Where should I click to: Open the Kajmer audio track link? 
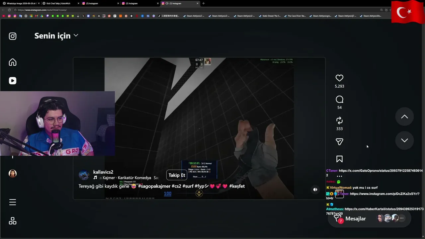(x=126, y=178)
